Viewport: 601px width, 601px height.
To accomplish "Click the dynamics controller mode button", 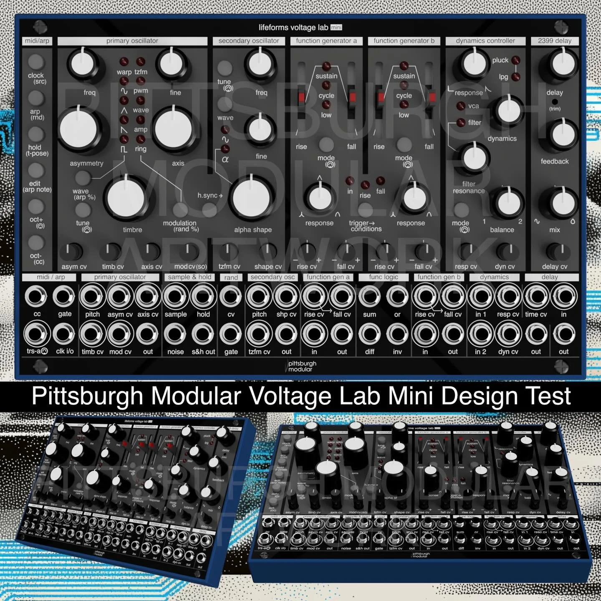I will pyautogui.click(x=461, y=210).
